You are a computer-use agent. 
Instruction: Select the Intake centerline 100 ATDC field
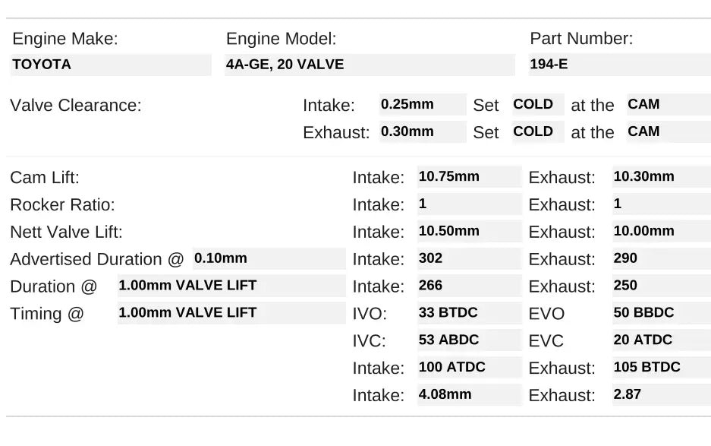pos(469,368)
